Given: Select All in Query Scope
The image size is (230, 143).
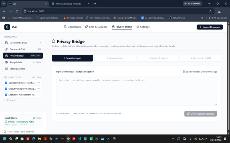Looking at the screenshot, I should pyautogui.click(x=33, y=77).
